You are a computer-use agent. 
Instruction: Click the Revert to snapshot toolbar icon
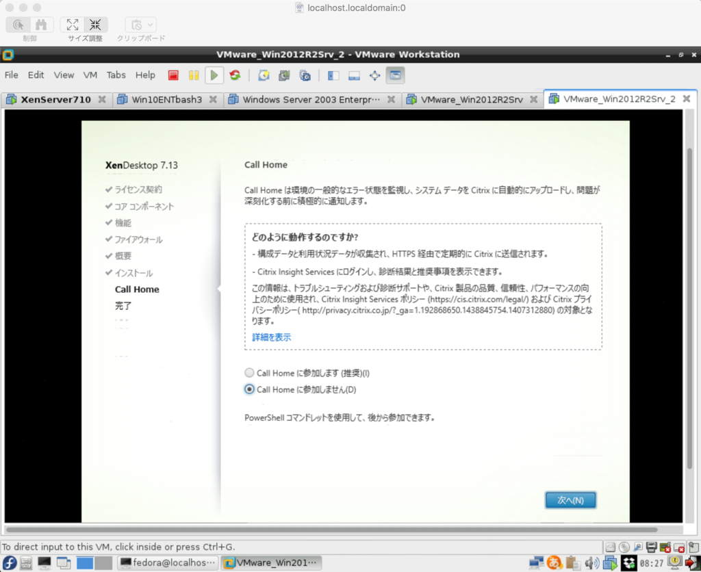click(284, 75)
